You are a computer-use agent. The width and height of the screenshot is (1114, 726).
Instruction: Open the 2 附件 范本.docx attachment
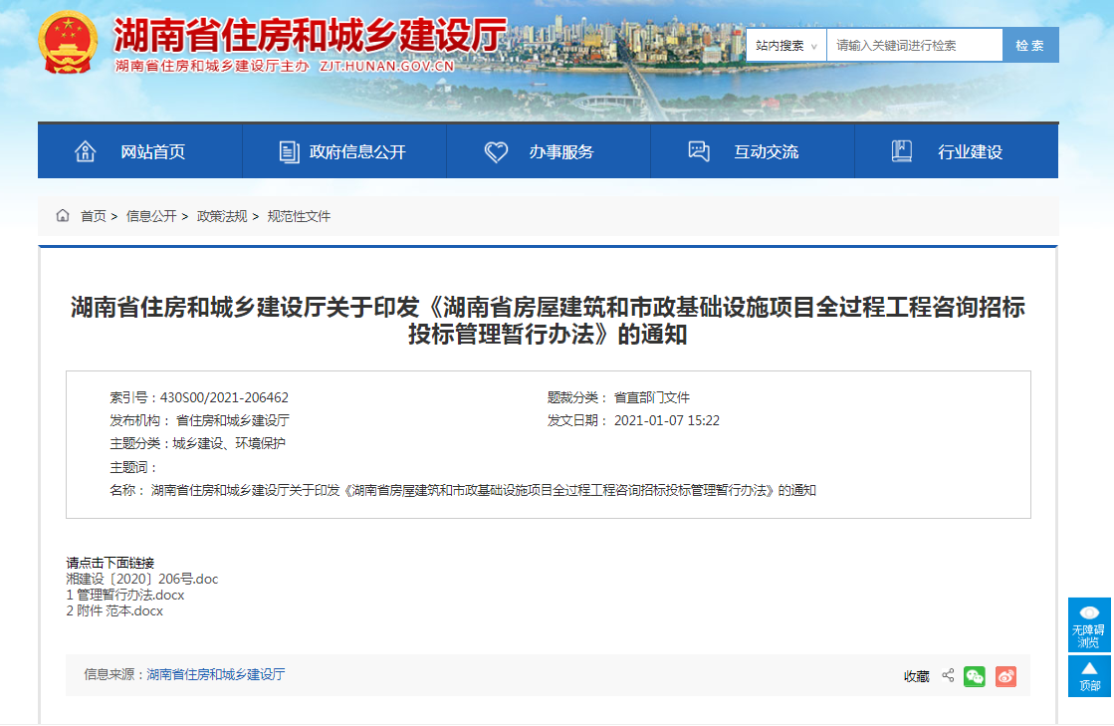pyautogui.click(x=114, y=610)
